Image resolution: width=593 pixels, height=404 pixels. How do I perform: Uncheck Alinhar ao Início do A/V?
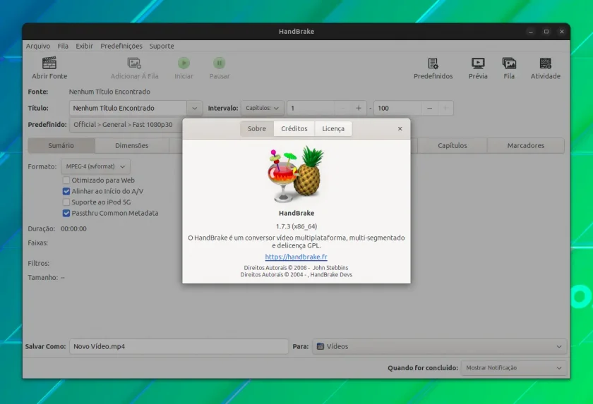[66, 191]
